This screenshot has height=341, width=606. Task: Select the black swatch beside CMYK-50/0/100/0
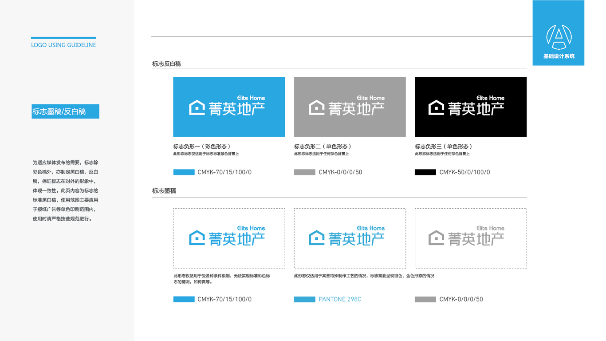tap(425, 172)
